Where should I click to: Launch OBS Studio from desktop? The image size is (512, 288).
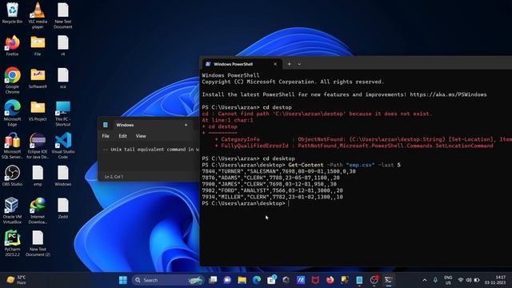point(13,176)
